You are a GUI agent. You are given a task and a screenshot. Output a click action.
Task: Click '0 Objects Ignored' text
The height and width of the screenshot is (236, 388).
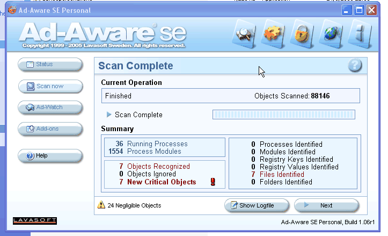click(x=148, y=174)
